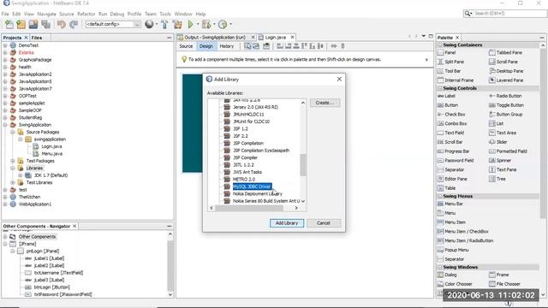548x308 pixels.
Task: Dismiss the design tip hint bar
Action: [x=426, y=60]
